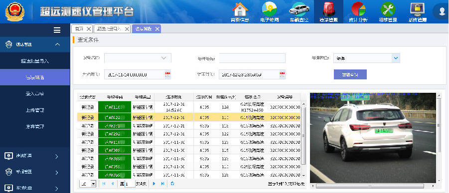Select the highlighted yellow table row
The height and width of the screenshot is (193, 449).
click(x=189, y=117)
